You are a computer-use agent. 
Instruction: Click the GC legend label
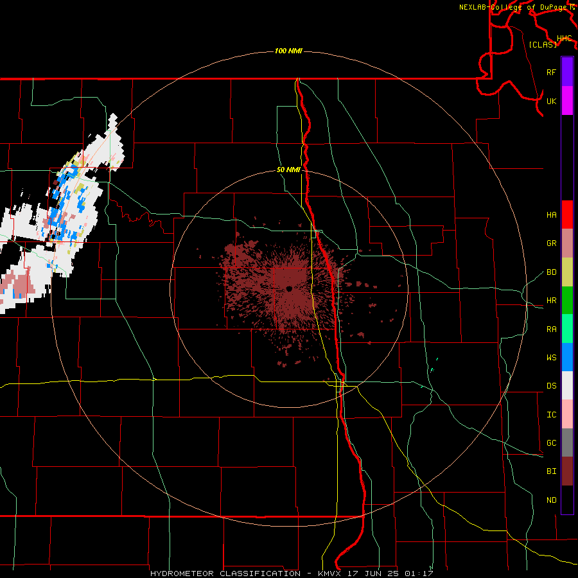coord(551,443)
